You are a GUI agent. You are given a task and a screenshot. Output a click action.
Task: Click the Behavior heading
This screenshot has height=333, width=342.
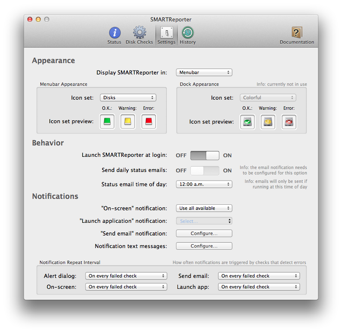coord(48,143)
